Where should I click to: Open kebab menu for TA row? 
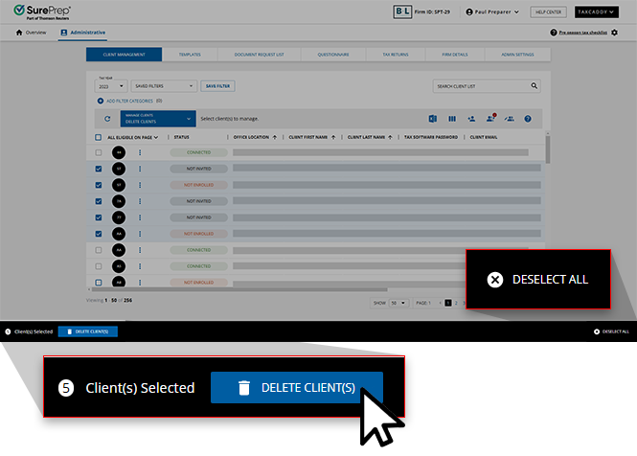tap(140, 201)
